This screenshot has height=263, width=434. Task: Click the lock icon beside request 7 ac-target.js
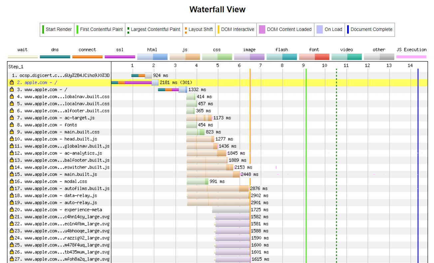(x=12, y=118)
